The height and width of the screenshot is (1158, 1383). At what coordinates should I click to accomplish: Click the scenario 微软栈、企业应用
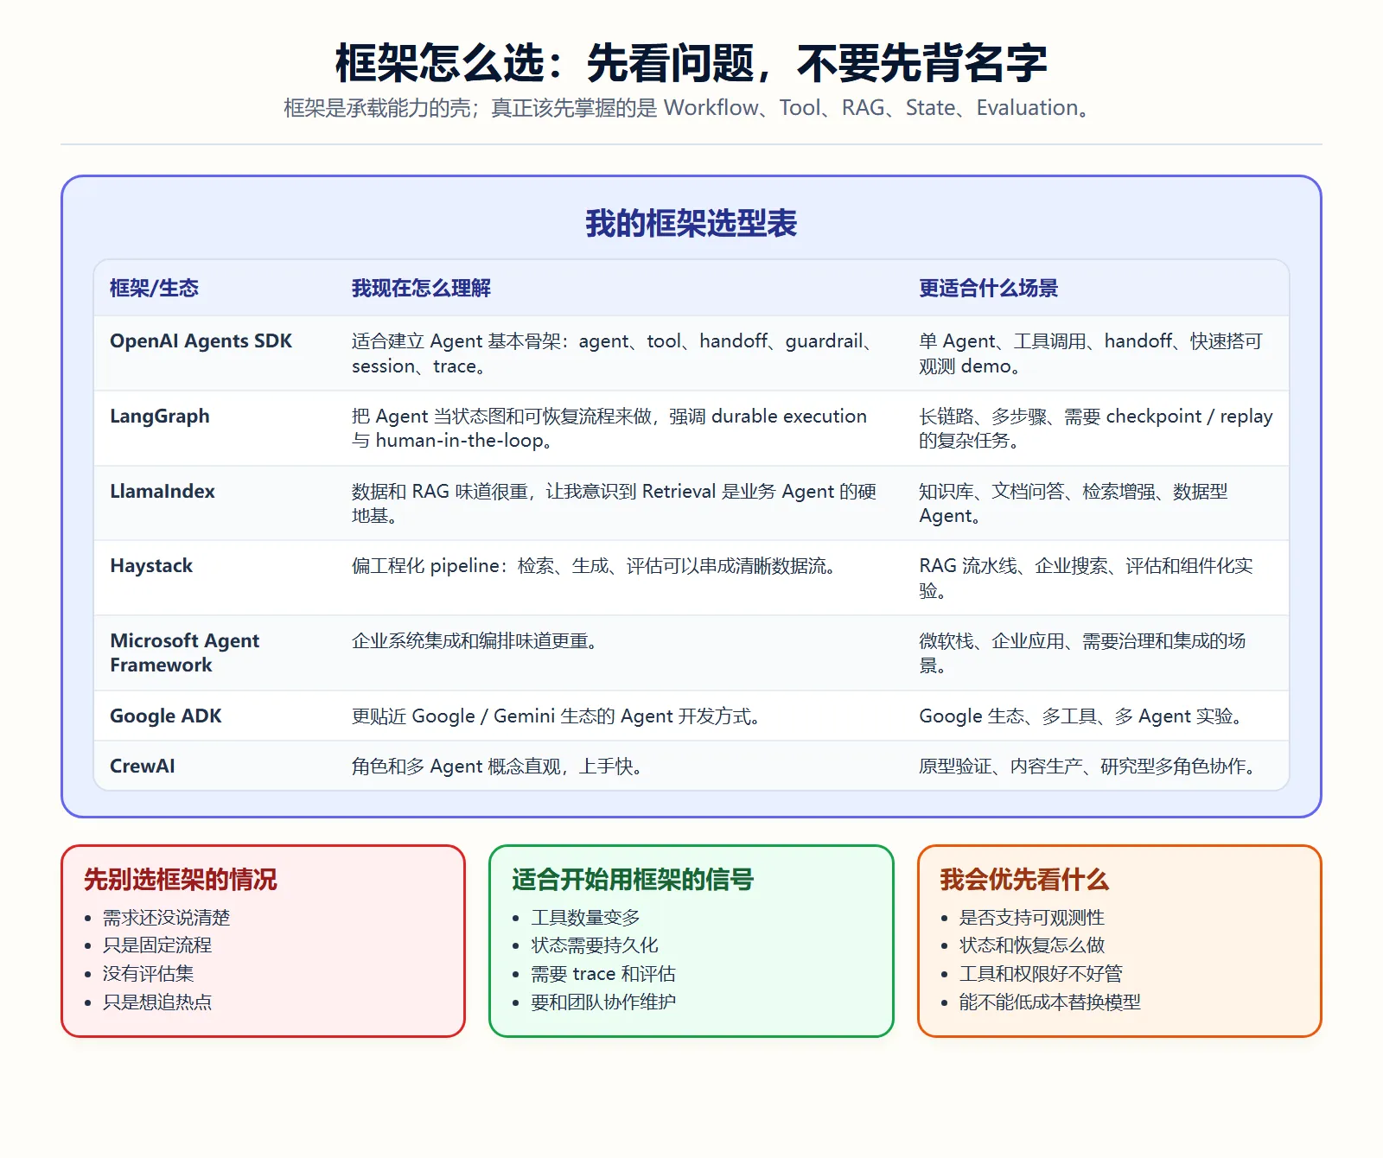tap(1082, 653)
